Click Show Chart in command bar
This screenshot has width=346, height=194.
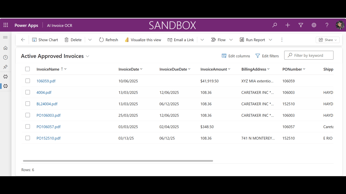(x=45, y=40)
